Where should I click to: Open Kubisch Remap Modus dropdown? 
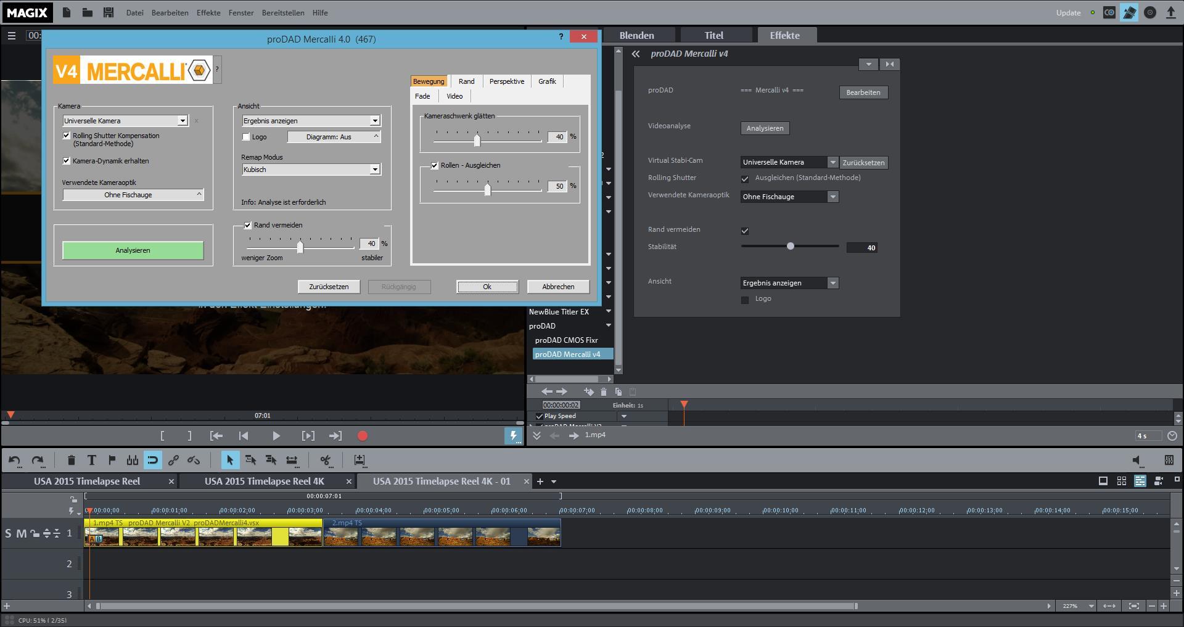[375, 170]
